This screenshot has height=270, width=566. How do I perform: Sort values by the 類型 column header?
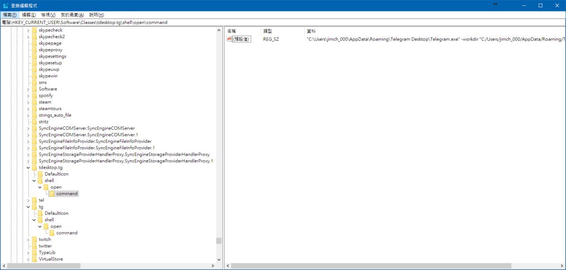[268, 31]
